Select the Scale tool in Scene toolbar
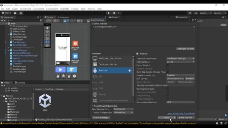 (x=47, y=38)
